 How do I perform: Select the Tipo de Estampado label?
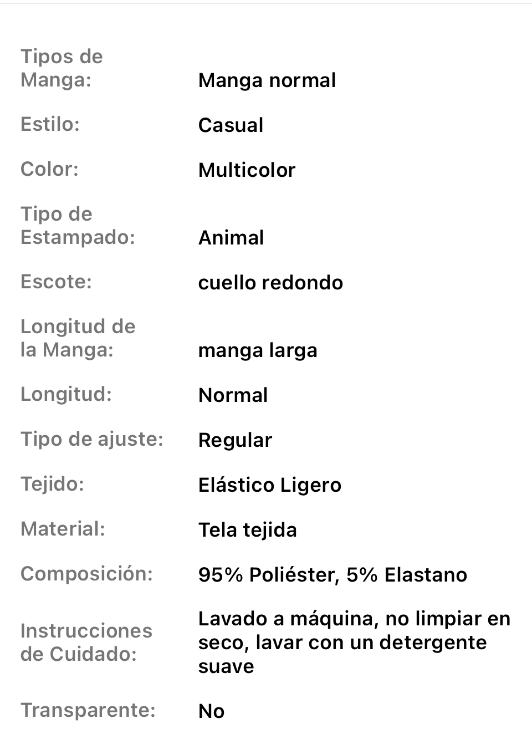click(78, 226)
